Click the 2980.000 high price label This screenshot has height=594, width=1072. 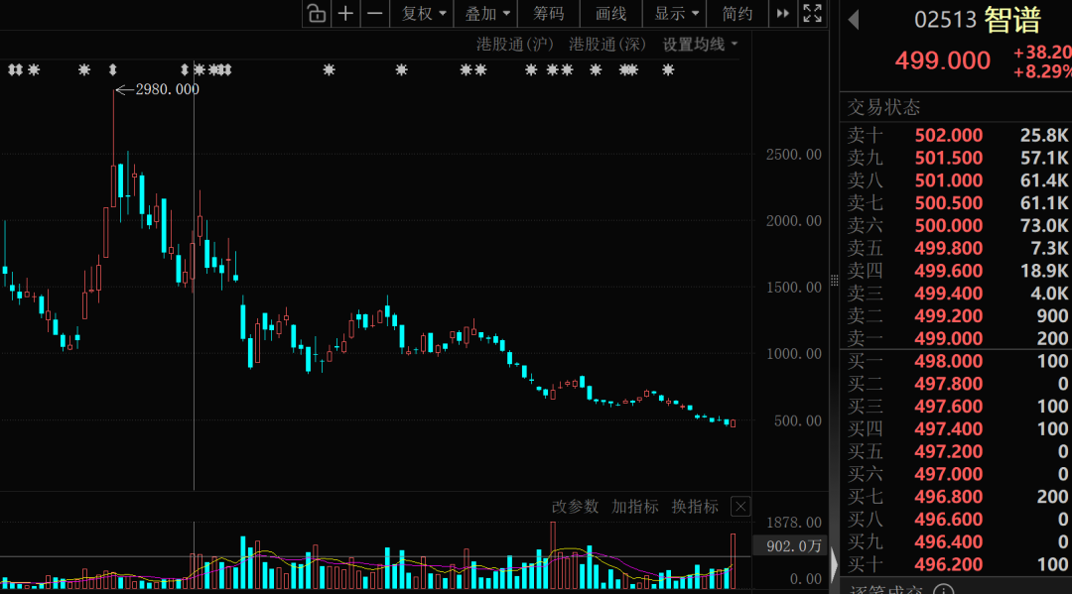point(168,89)
